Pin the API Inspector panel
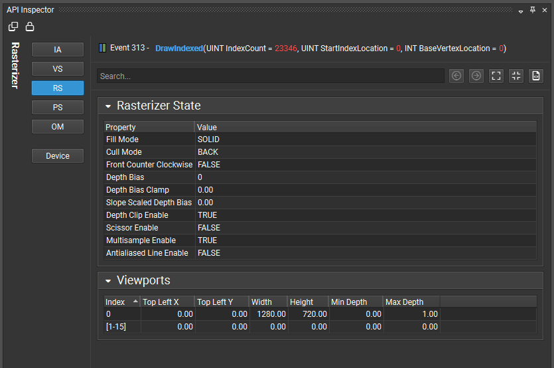The width and height of the screenshot is (554, 368). [x=533, y=11]
